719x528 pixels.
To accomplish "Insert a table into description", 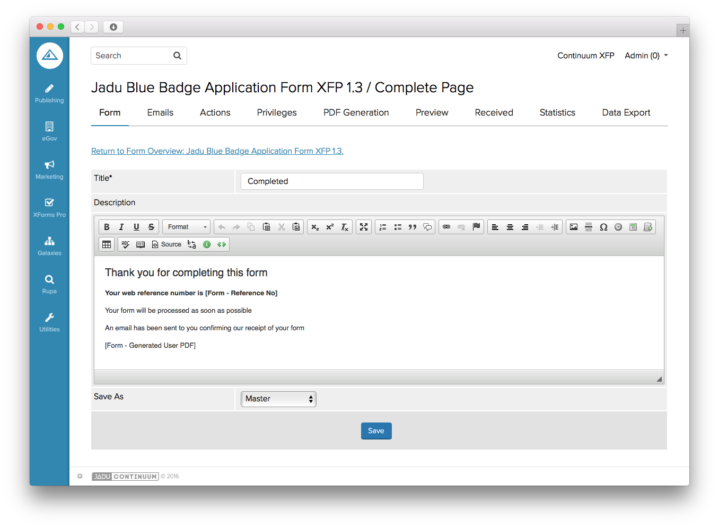I will (x=107, y=244).
